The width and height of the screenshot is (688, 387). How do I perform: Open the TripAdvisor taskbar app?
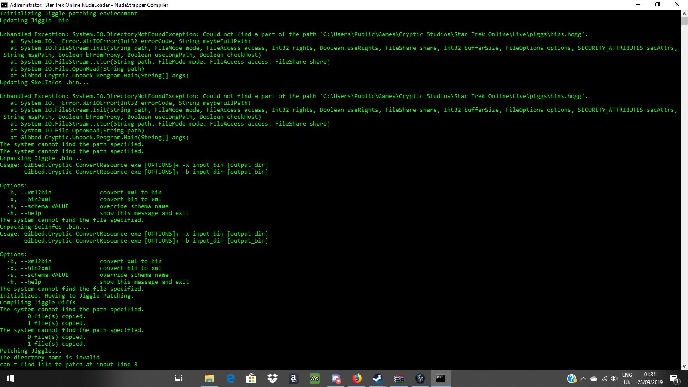[x=315, y=378]
